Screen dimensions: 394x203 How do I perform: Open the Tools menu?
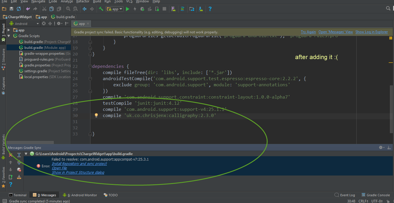[x=118, y=1]
